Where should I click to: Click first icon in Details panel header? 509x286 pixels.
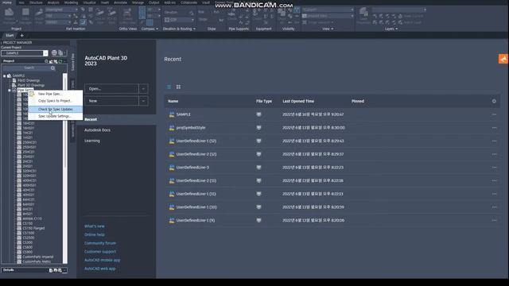coord(51,270)
